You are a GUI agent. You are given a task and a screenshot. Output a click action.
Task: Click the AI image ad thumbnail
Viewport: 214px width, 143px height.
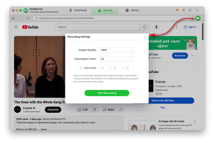(143, 125)
